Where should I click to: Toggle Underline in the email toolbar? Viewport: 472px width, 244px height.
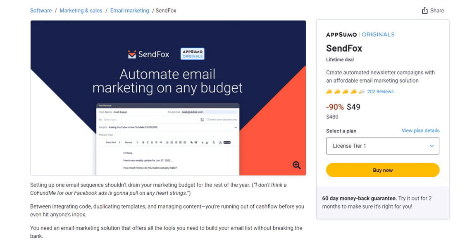(151, 142)
